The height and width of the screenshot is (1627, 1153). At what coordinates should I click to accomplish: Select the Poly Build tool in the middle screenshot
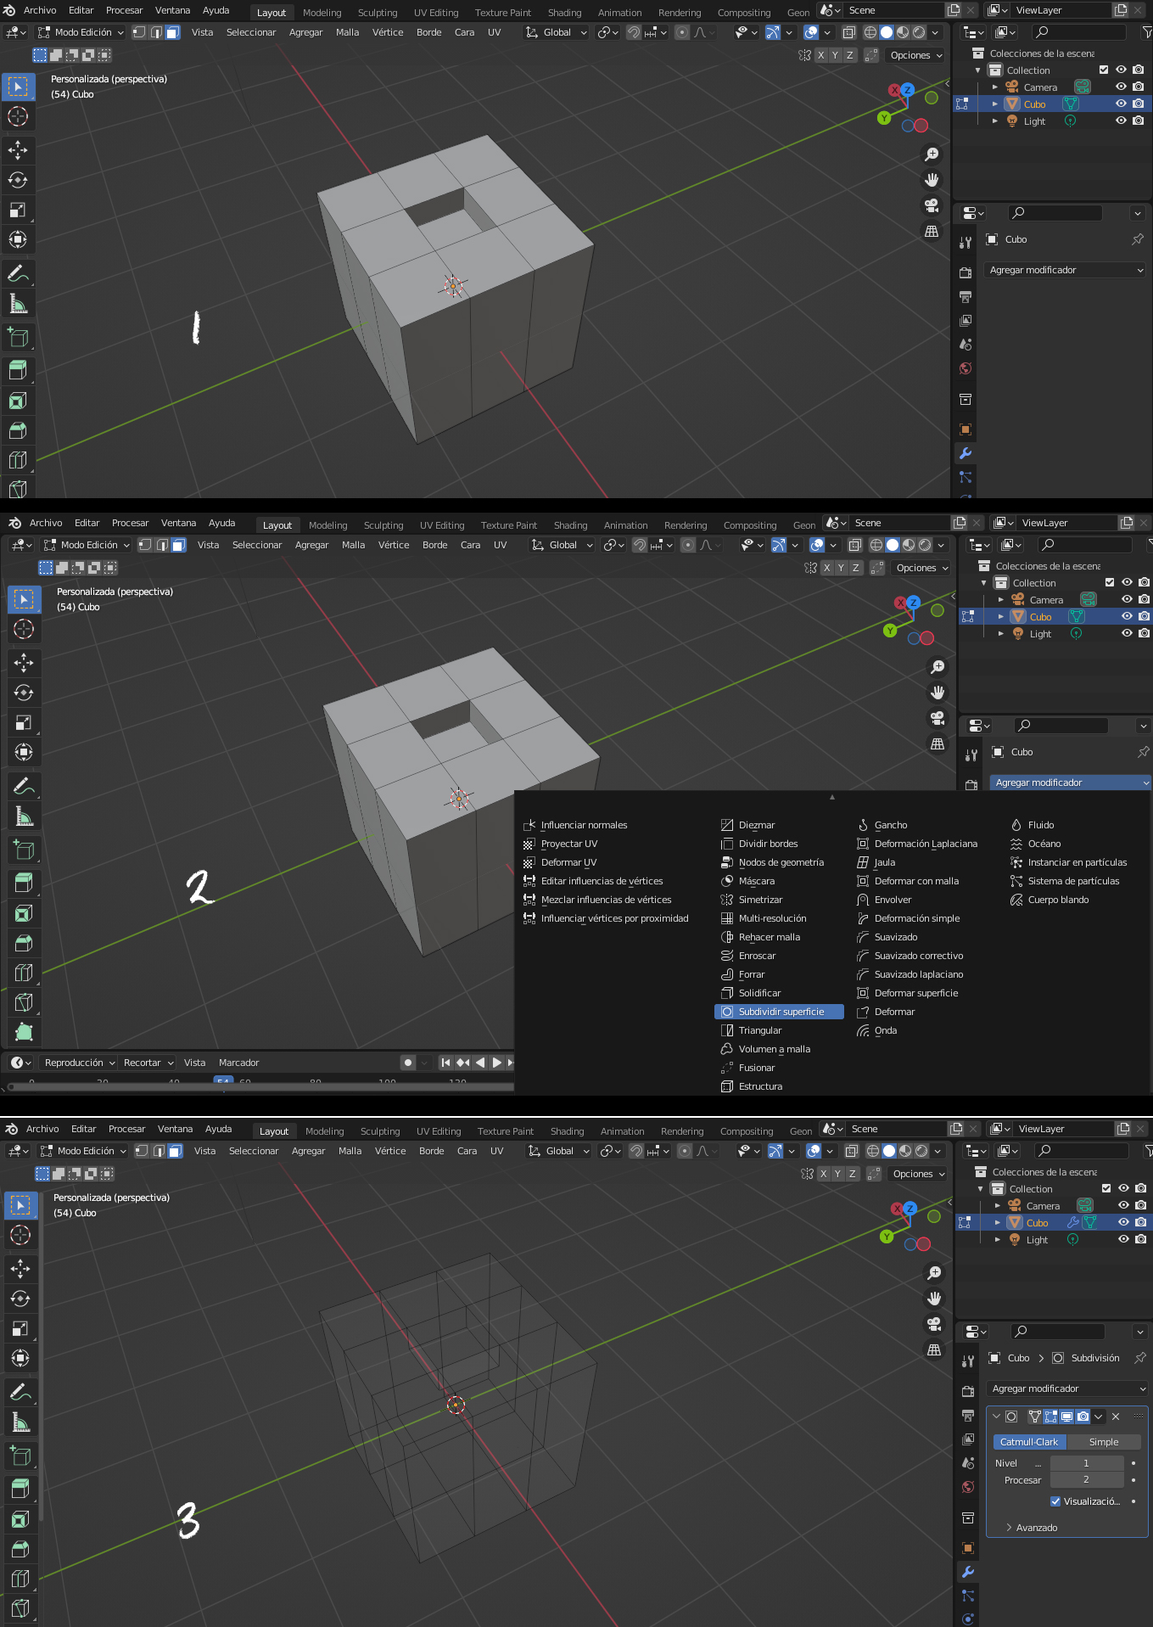tap(24, 1032)
